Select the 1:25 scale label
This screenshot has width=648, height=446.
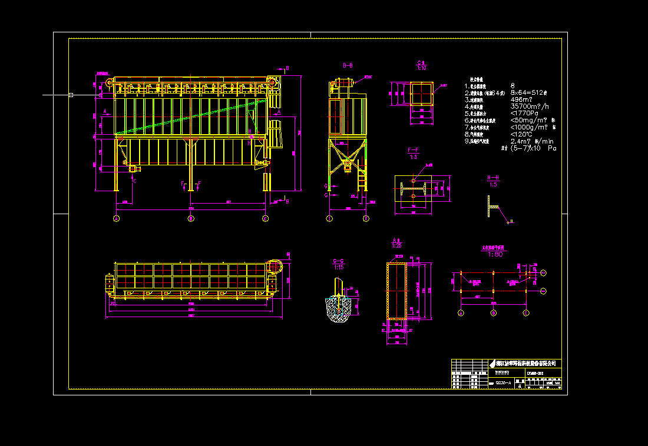396,246
